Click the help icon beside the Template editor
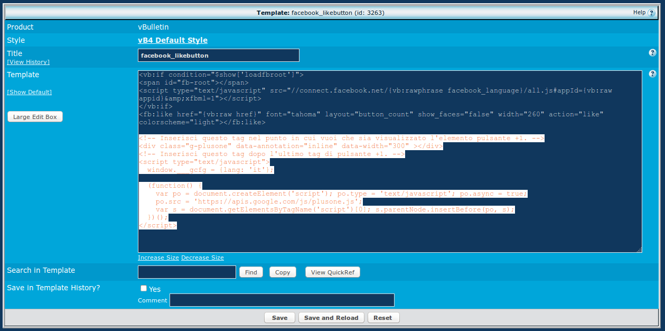Viewport: 665px width, 331px height. [652, 74]
